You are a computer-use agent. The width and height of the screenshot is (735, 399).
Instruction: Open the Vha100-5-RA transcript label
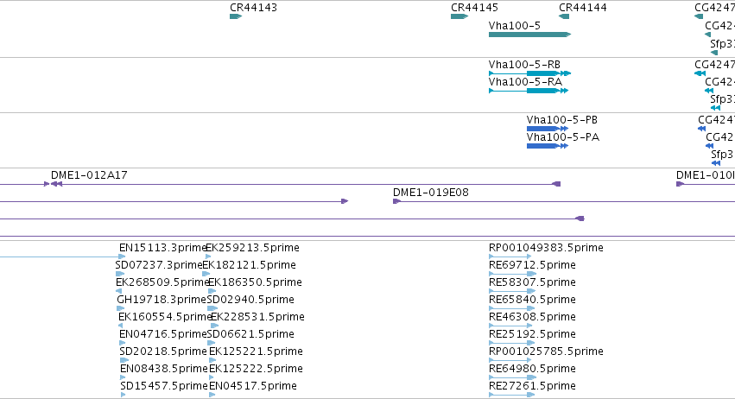coord(525,82)
